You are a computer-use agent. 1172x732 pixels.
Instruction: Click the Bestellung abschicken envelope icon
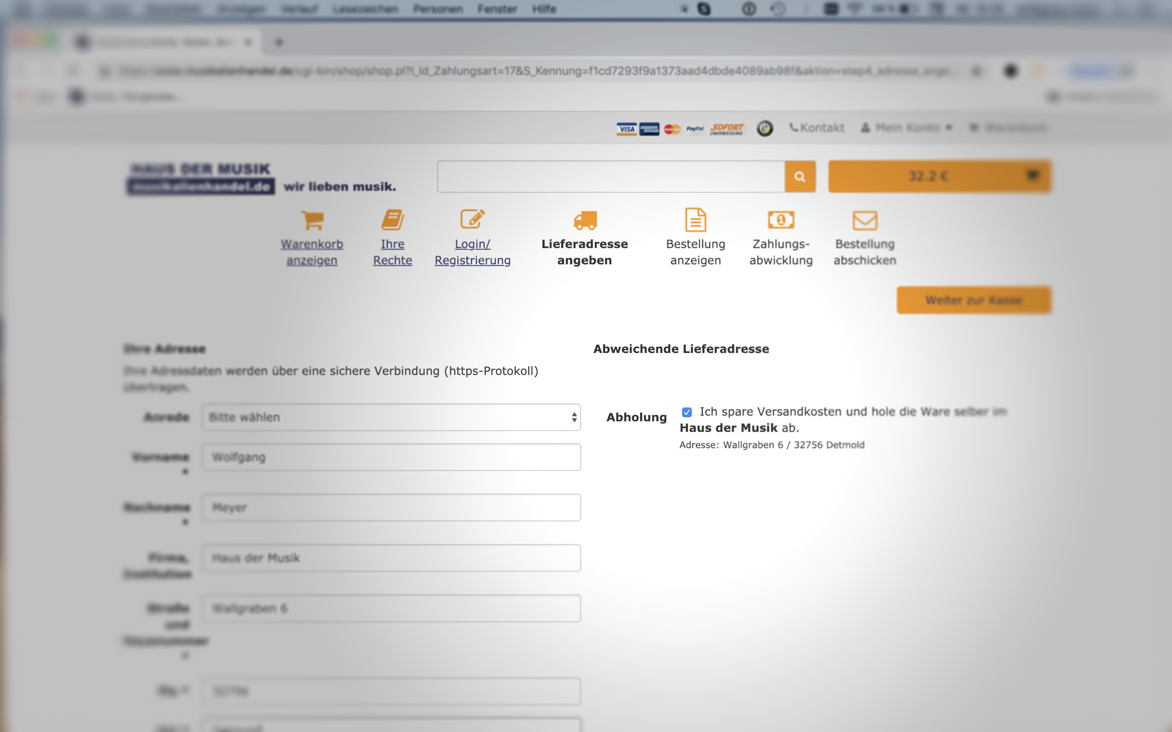point(865,220)
